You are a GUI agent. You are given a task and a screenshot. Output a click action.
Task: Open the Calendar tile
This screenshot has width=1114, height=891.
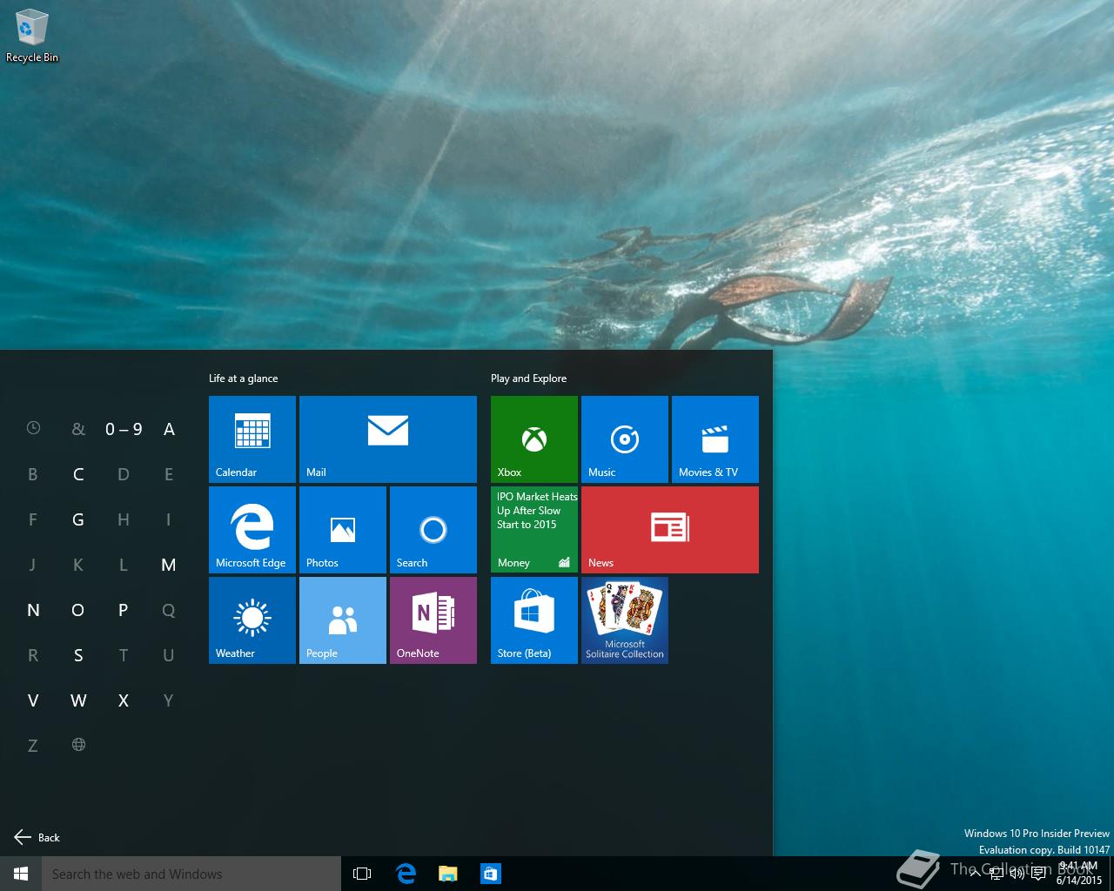coord(252,439)
